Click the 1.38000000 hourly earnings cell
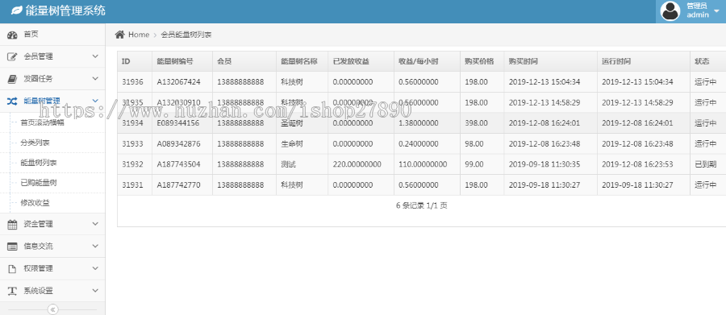The width and height of the screenshot is (726, 315). click(419, 123)
